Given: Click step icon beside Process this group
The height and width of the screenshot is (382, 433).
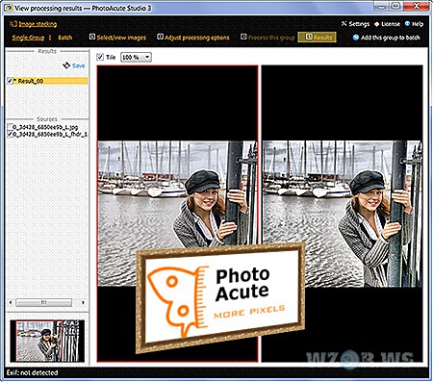Looking at the screenshot, I should [x=243, y=37].
